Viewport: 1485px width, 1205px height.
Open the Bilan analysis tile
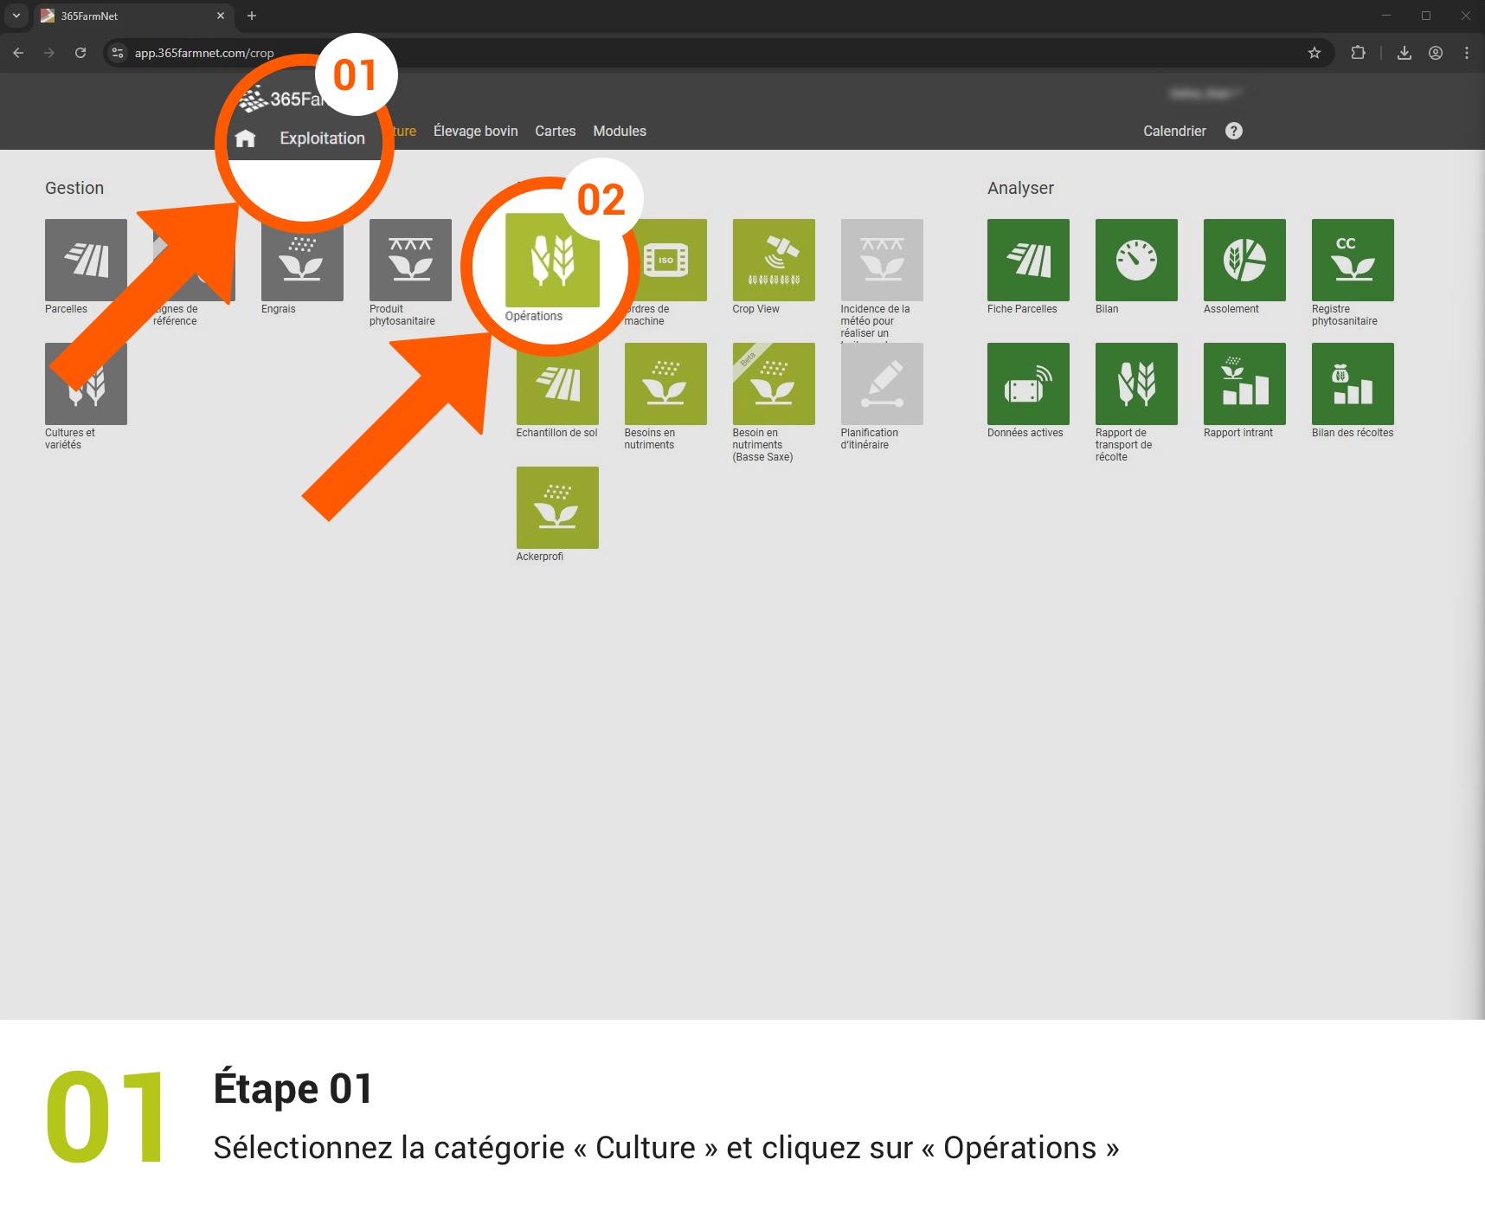(x=1135, y=260)
